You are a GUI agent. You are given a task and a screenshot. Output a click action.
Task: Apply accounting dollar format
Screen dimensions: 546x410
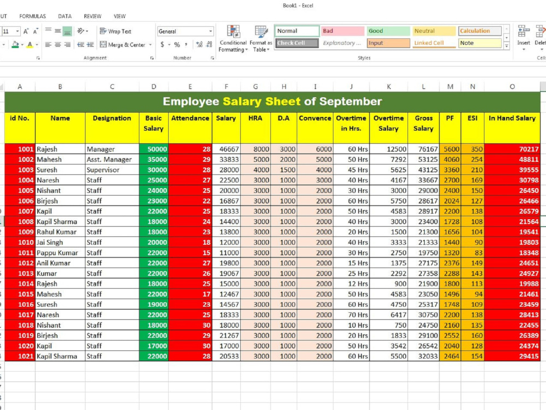click(x=162, y=45)
